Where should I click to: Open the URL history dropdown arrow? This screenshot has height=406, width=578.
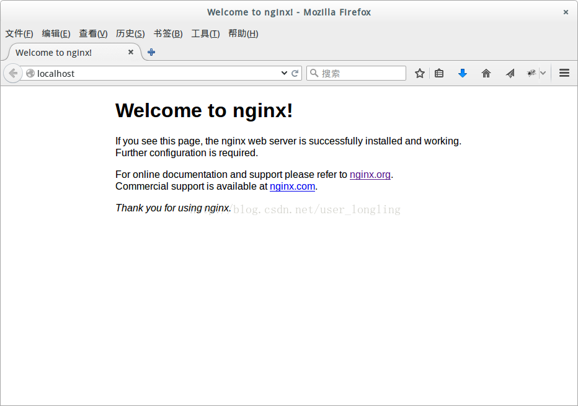pyautogui.click(x=284, y=73)
